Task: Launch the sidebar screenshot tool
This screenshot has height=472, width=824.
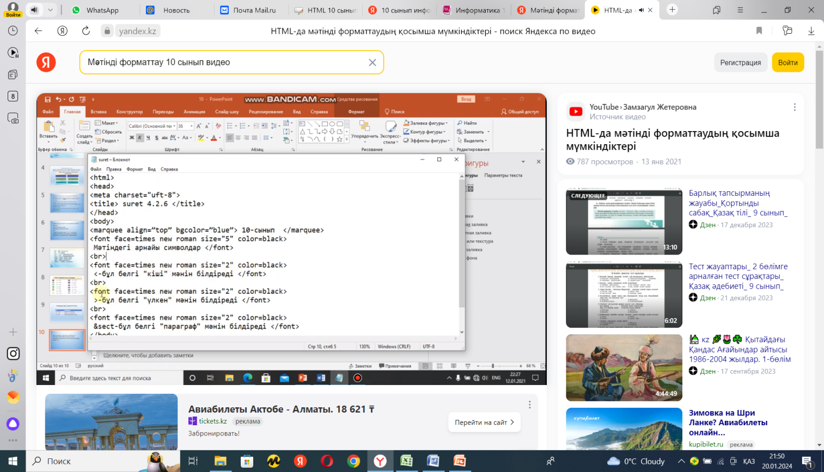Action: pos(13,118)
